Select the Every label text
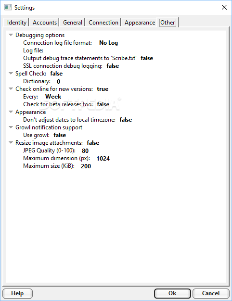Viewport: 232px width, 301px height. point(30,97)
